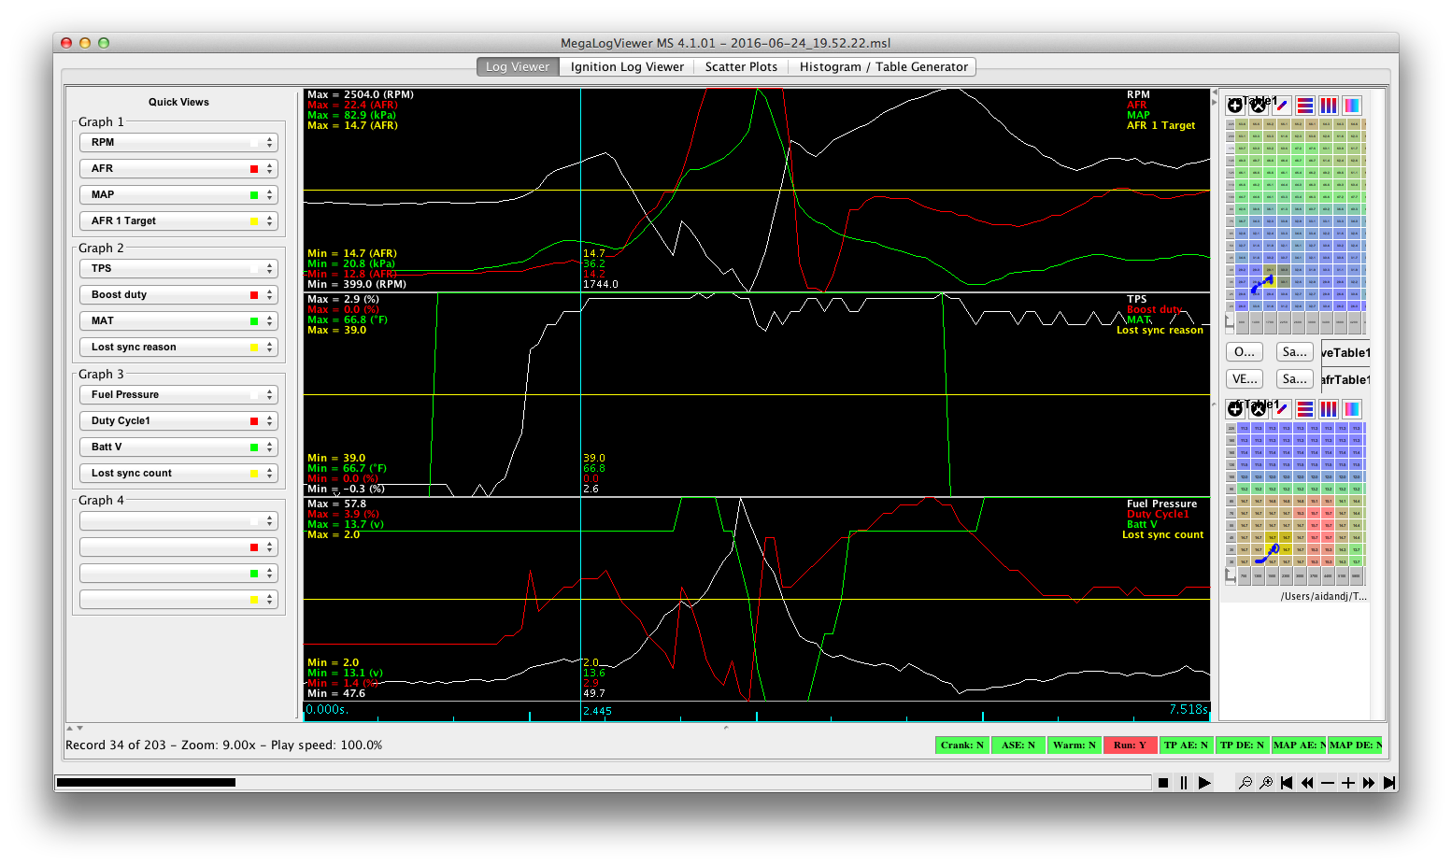Click the "VE..." button
The width and height of the screenshot is (1452, 866).
coord(1245,379)
